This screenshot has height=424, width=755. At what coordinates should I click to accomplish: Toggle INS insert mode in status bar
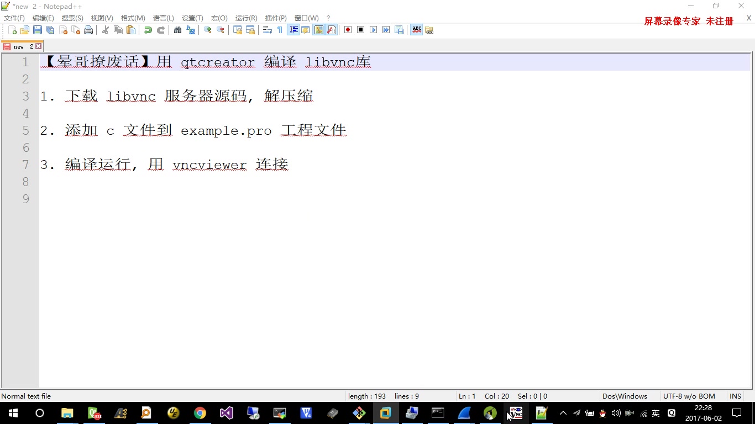[x=735, y=396]
